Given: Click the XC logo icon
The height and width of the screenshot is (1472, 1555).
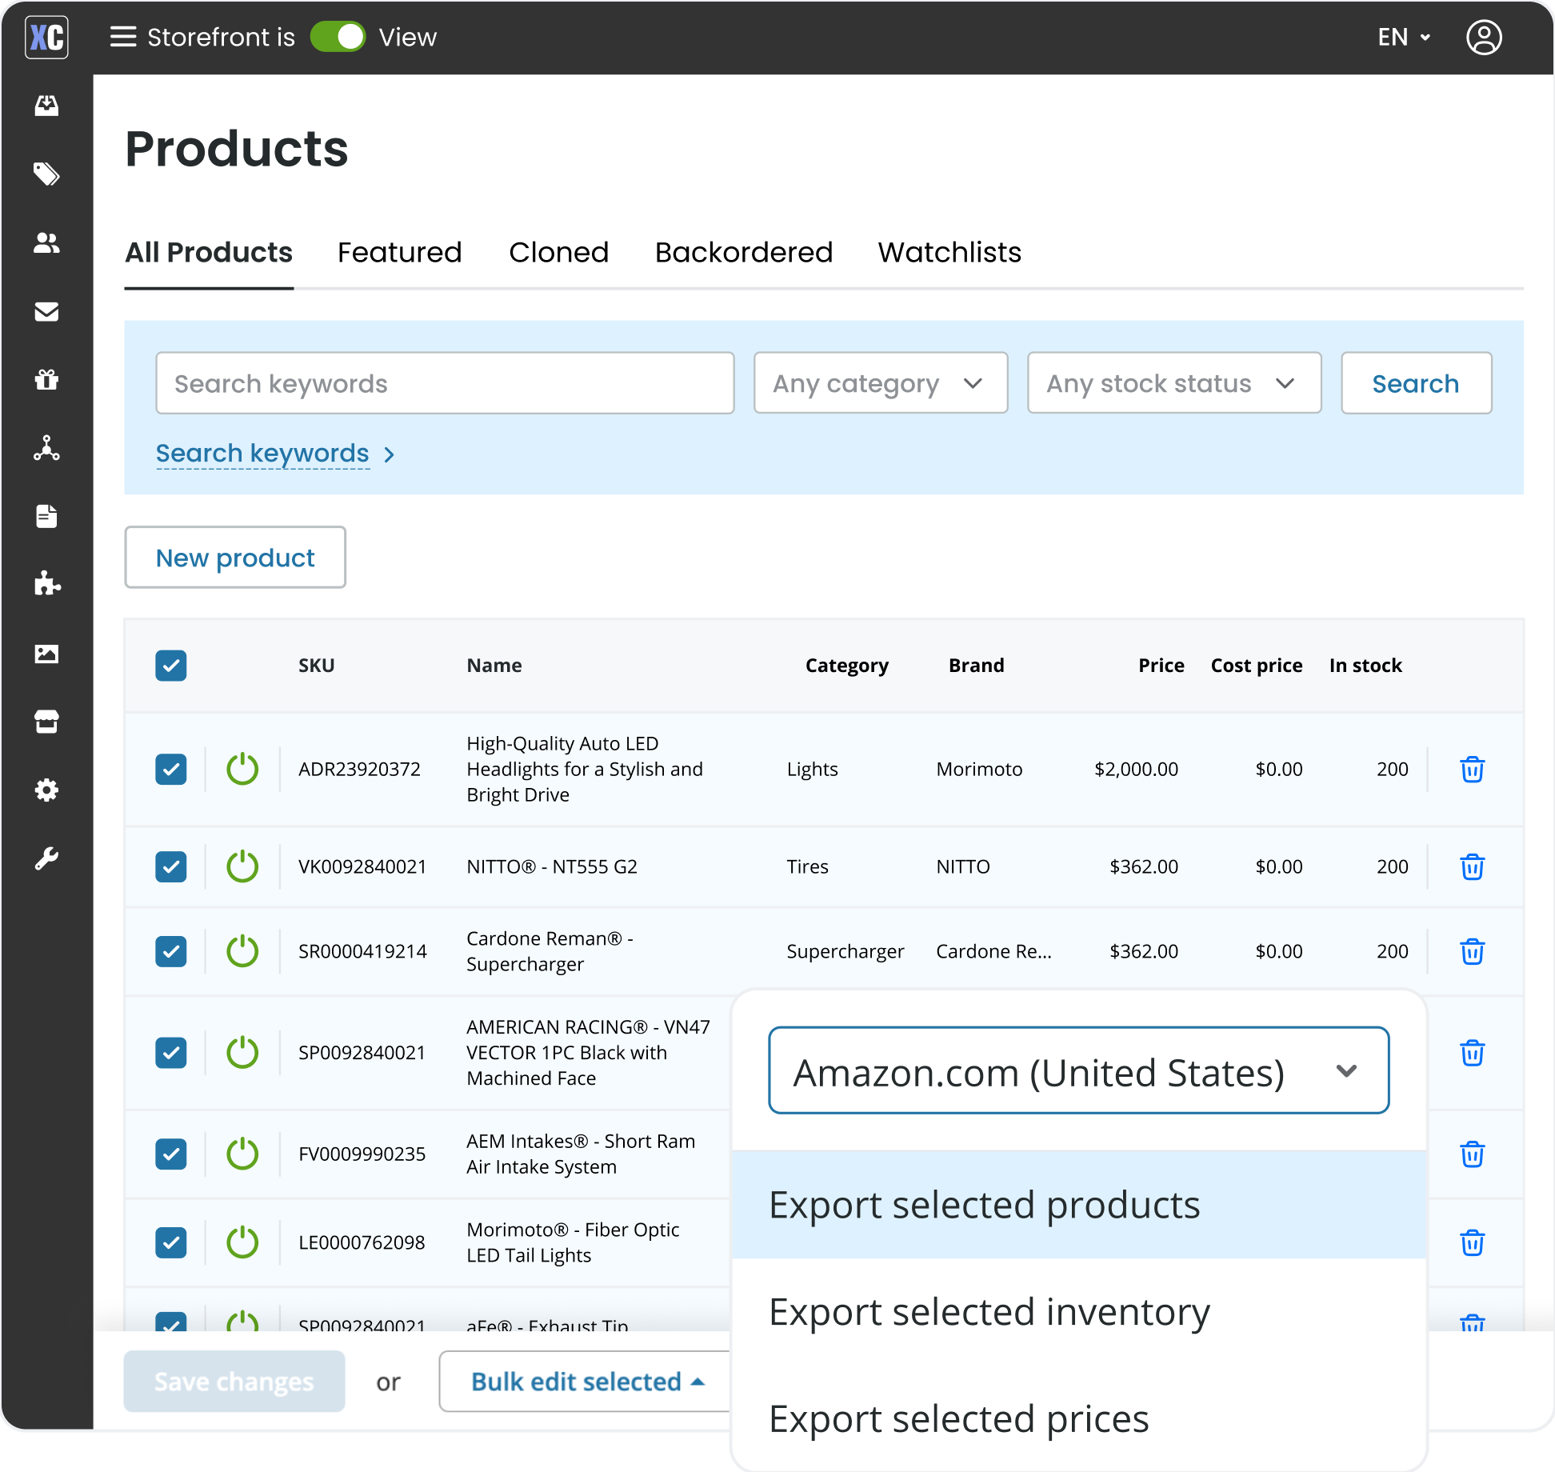Looking at the screenshot, I should 46,38.
